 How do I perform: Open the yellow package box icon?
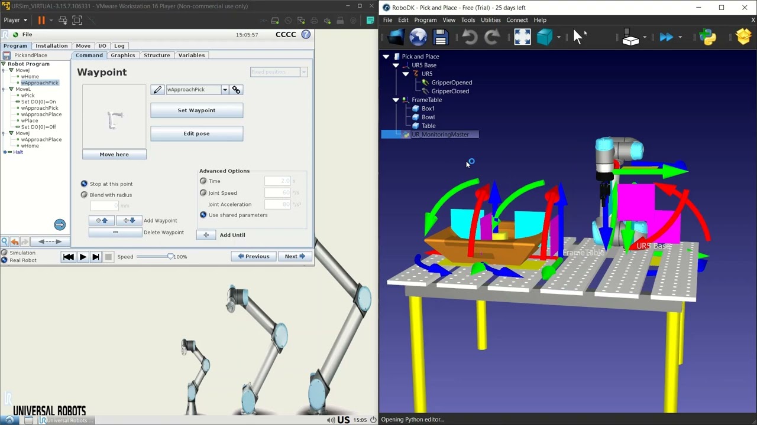point(743,37)
